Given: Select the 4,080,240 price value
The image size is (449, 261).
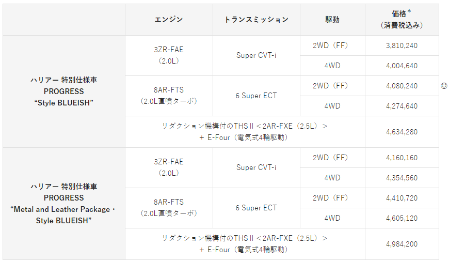Looking at the screenshot, I should click(402, 86).
